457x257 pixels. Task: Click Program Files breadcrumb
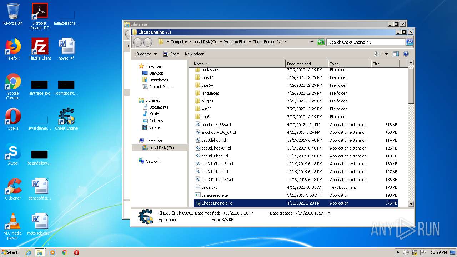coord(235,42)
